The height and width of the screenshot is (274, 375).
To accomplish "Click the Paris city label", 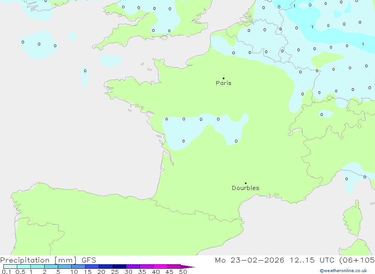I will tap(223, 83).
